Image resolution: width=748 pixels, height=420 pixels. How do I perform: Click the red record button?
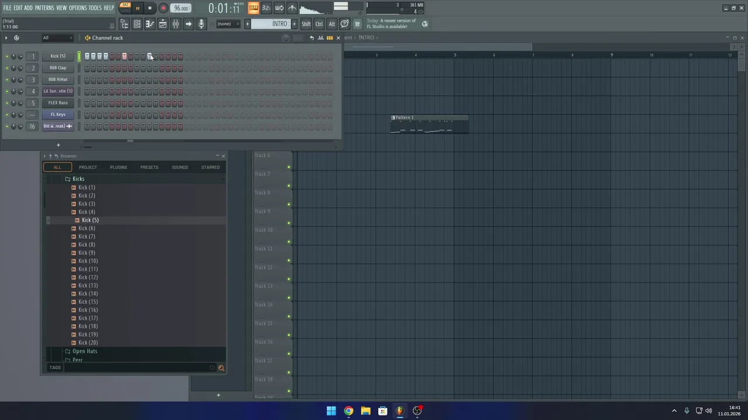[x=164, y=8]
